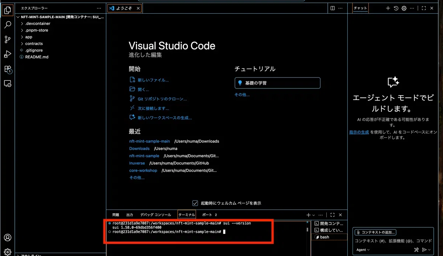The image size is (443, 256).
Task: Select the ターミナル panel tab
Action: click(186, 215)
